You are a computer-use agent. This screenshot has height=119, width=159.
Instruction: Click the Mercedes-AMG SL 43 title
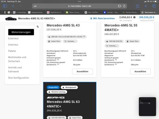click(x=63, y=25)
